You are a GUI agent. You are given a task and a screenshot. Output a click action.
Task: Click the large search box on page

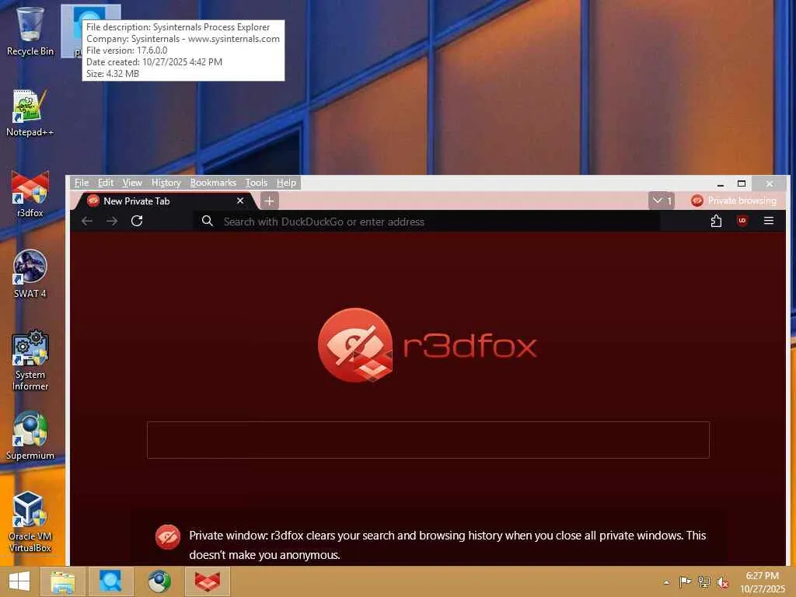click(428, 440)
